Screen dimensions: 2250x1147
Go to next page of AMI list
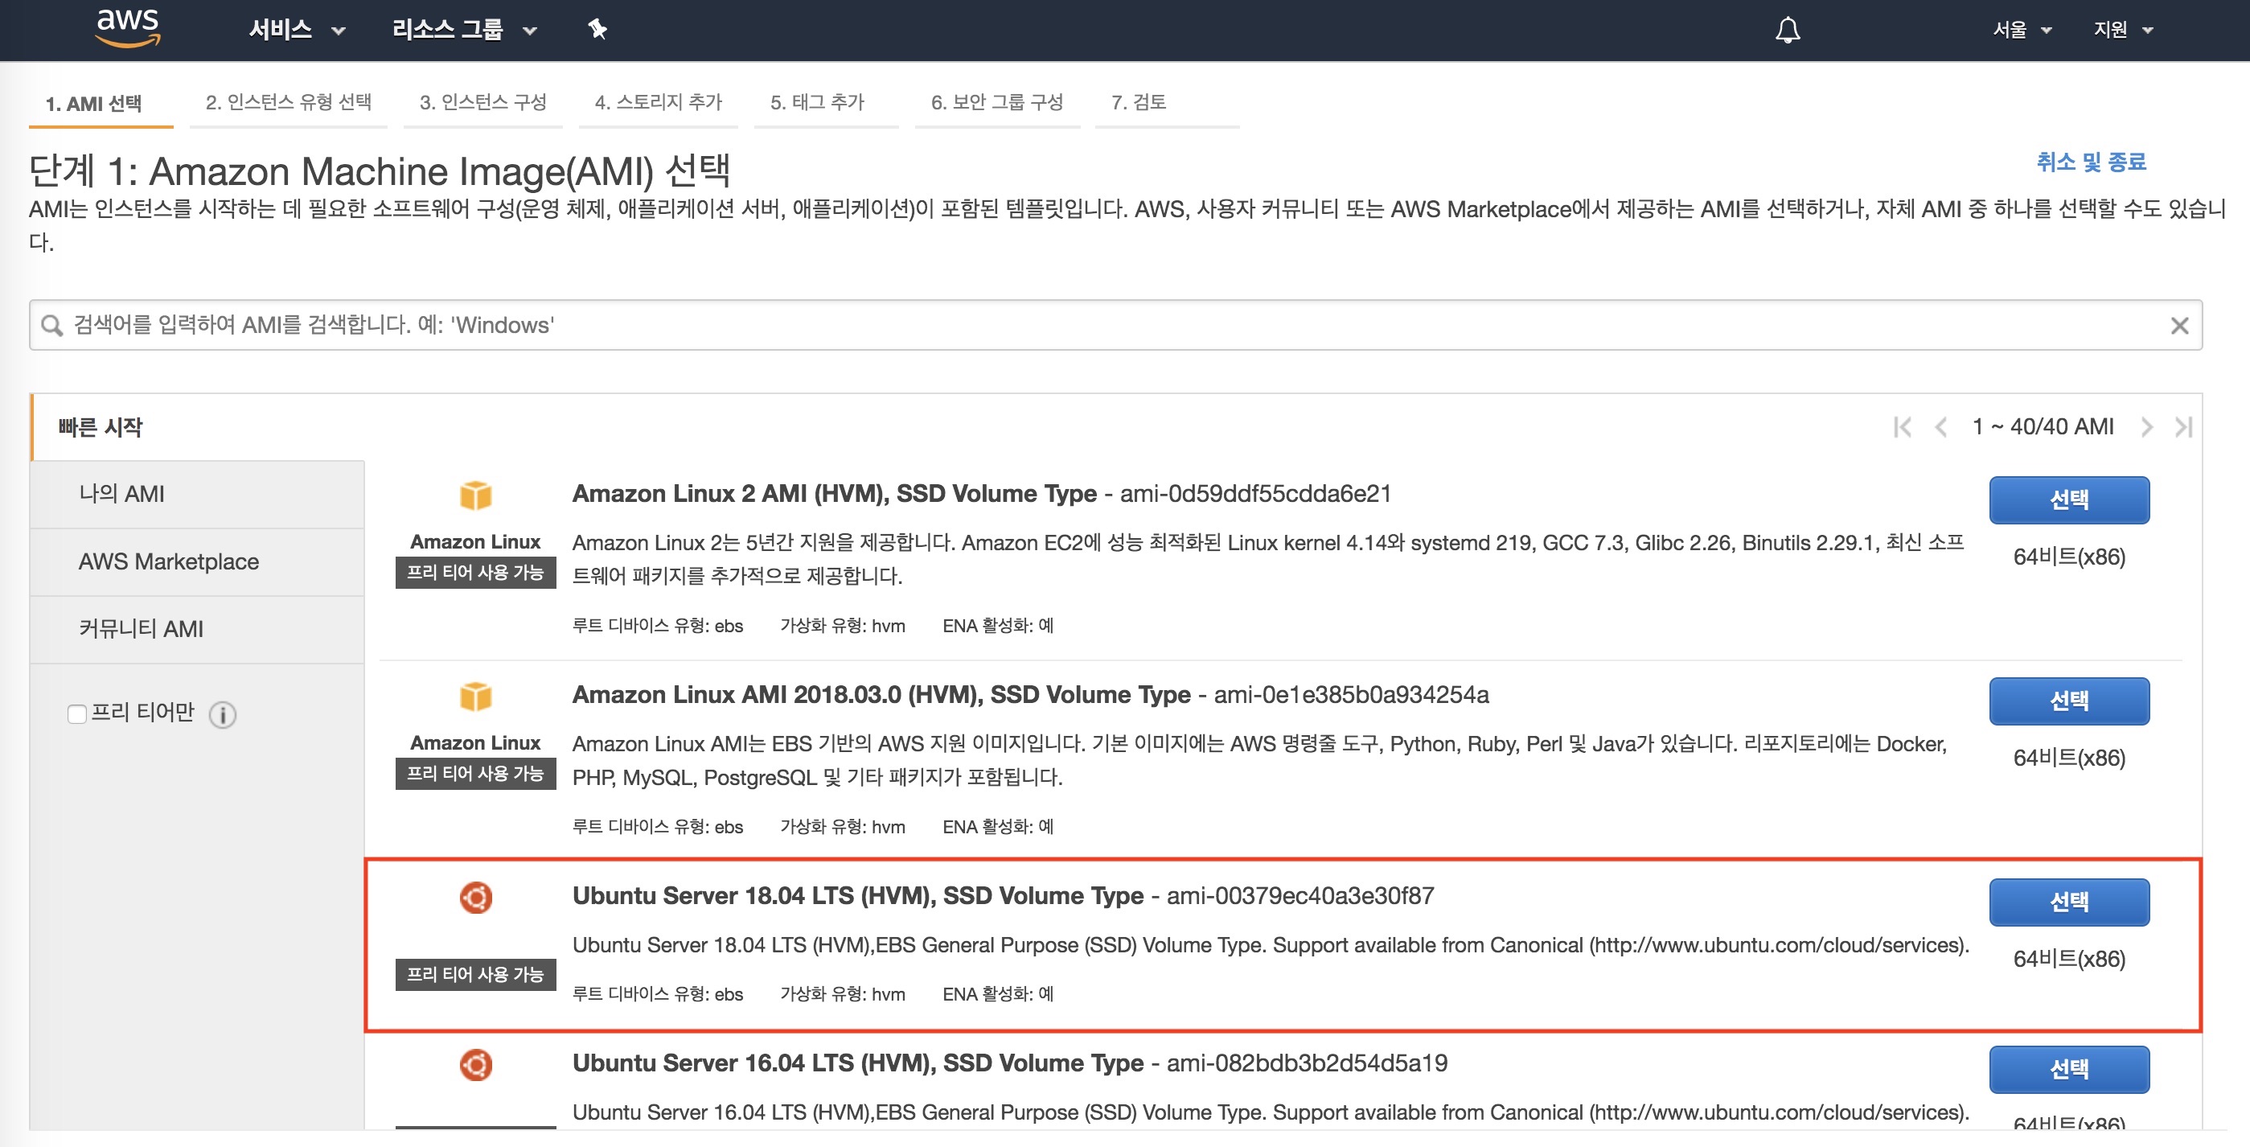coord(2146,427)
